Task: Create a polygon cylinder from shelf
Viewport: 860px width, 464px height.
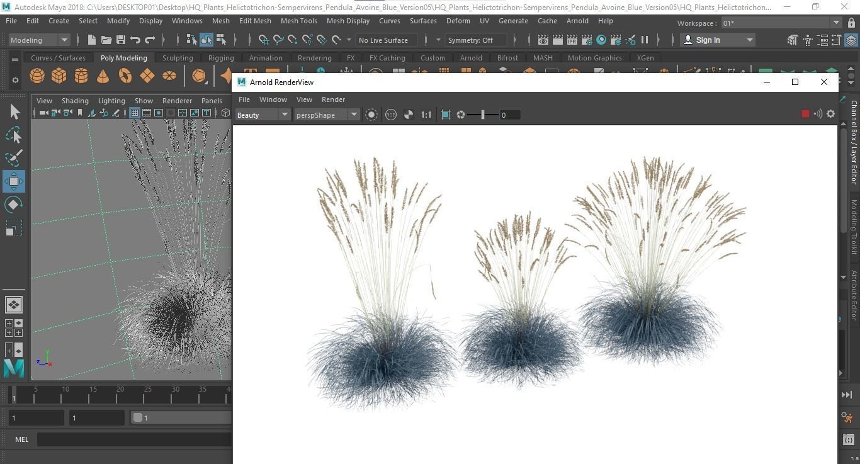Action: click(x=81, y=76)
